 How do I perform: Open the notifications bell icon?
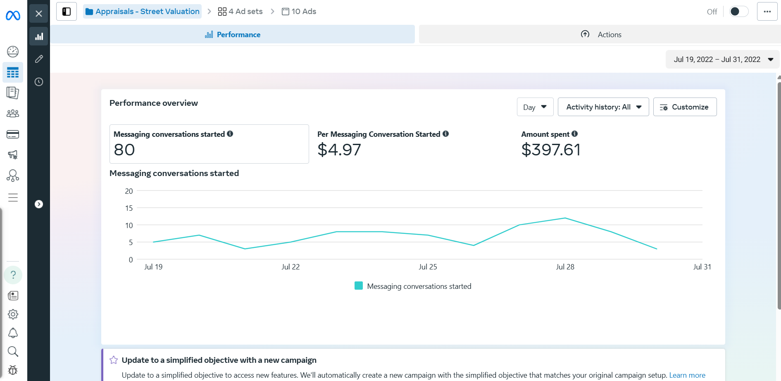[13, 333]
